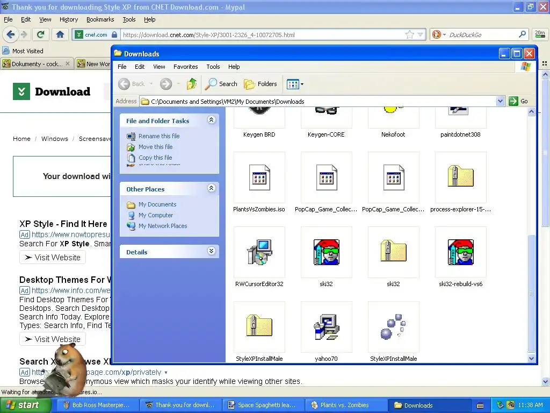550x413 pixels.
Task: Bookmark the page with star icon
Action: pos(409,34)
